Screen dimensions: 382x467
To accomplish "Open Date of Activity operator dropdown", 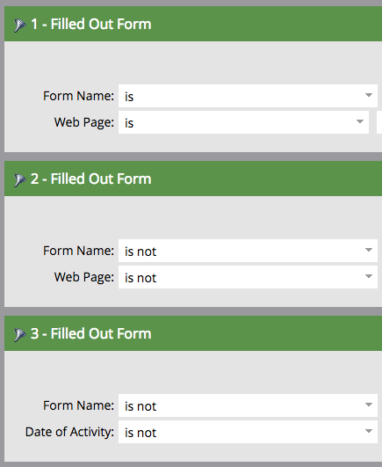I will click(248, 432).
